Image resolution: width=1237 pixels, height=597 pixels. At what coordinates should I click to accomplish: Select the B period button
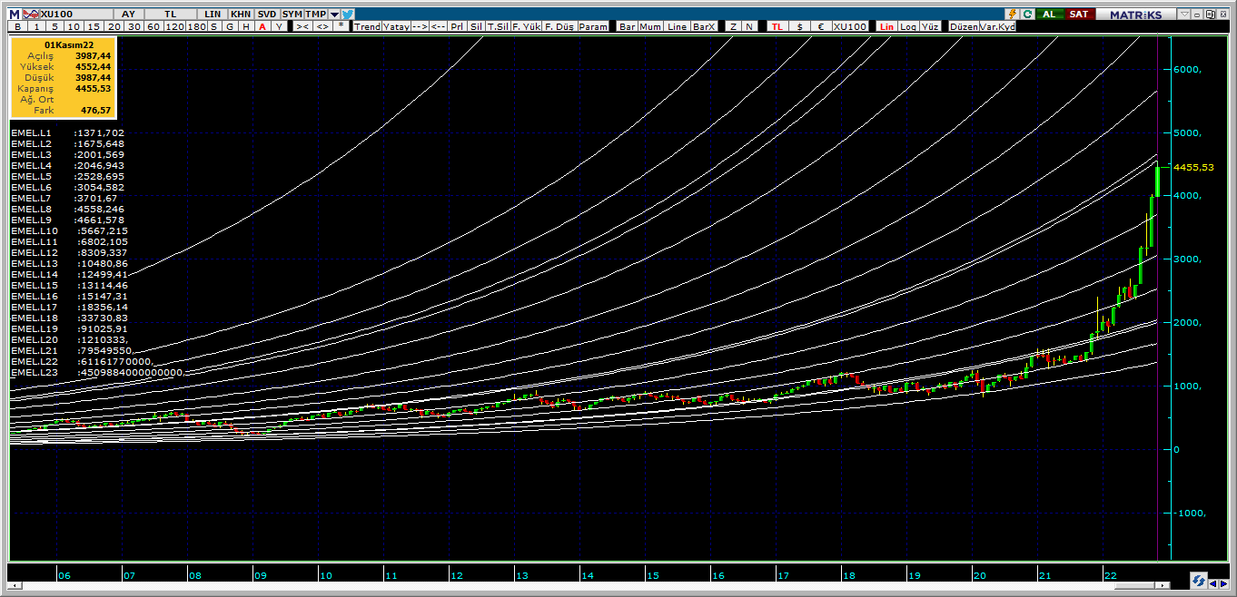[17, 26]
